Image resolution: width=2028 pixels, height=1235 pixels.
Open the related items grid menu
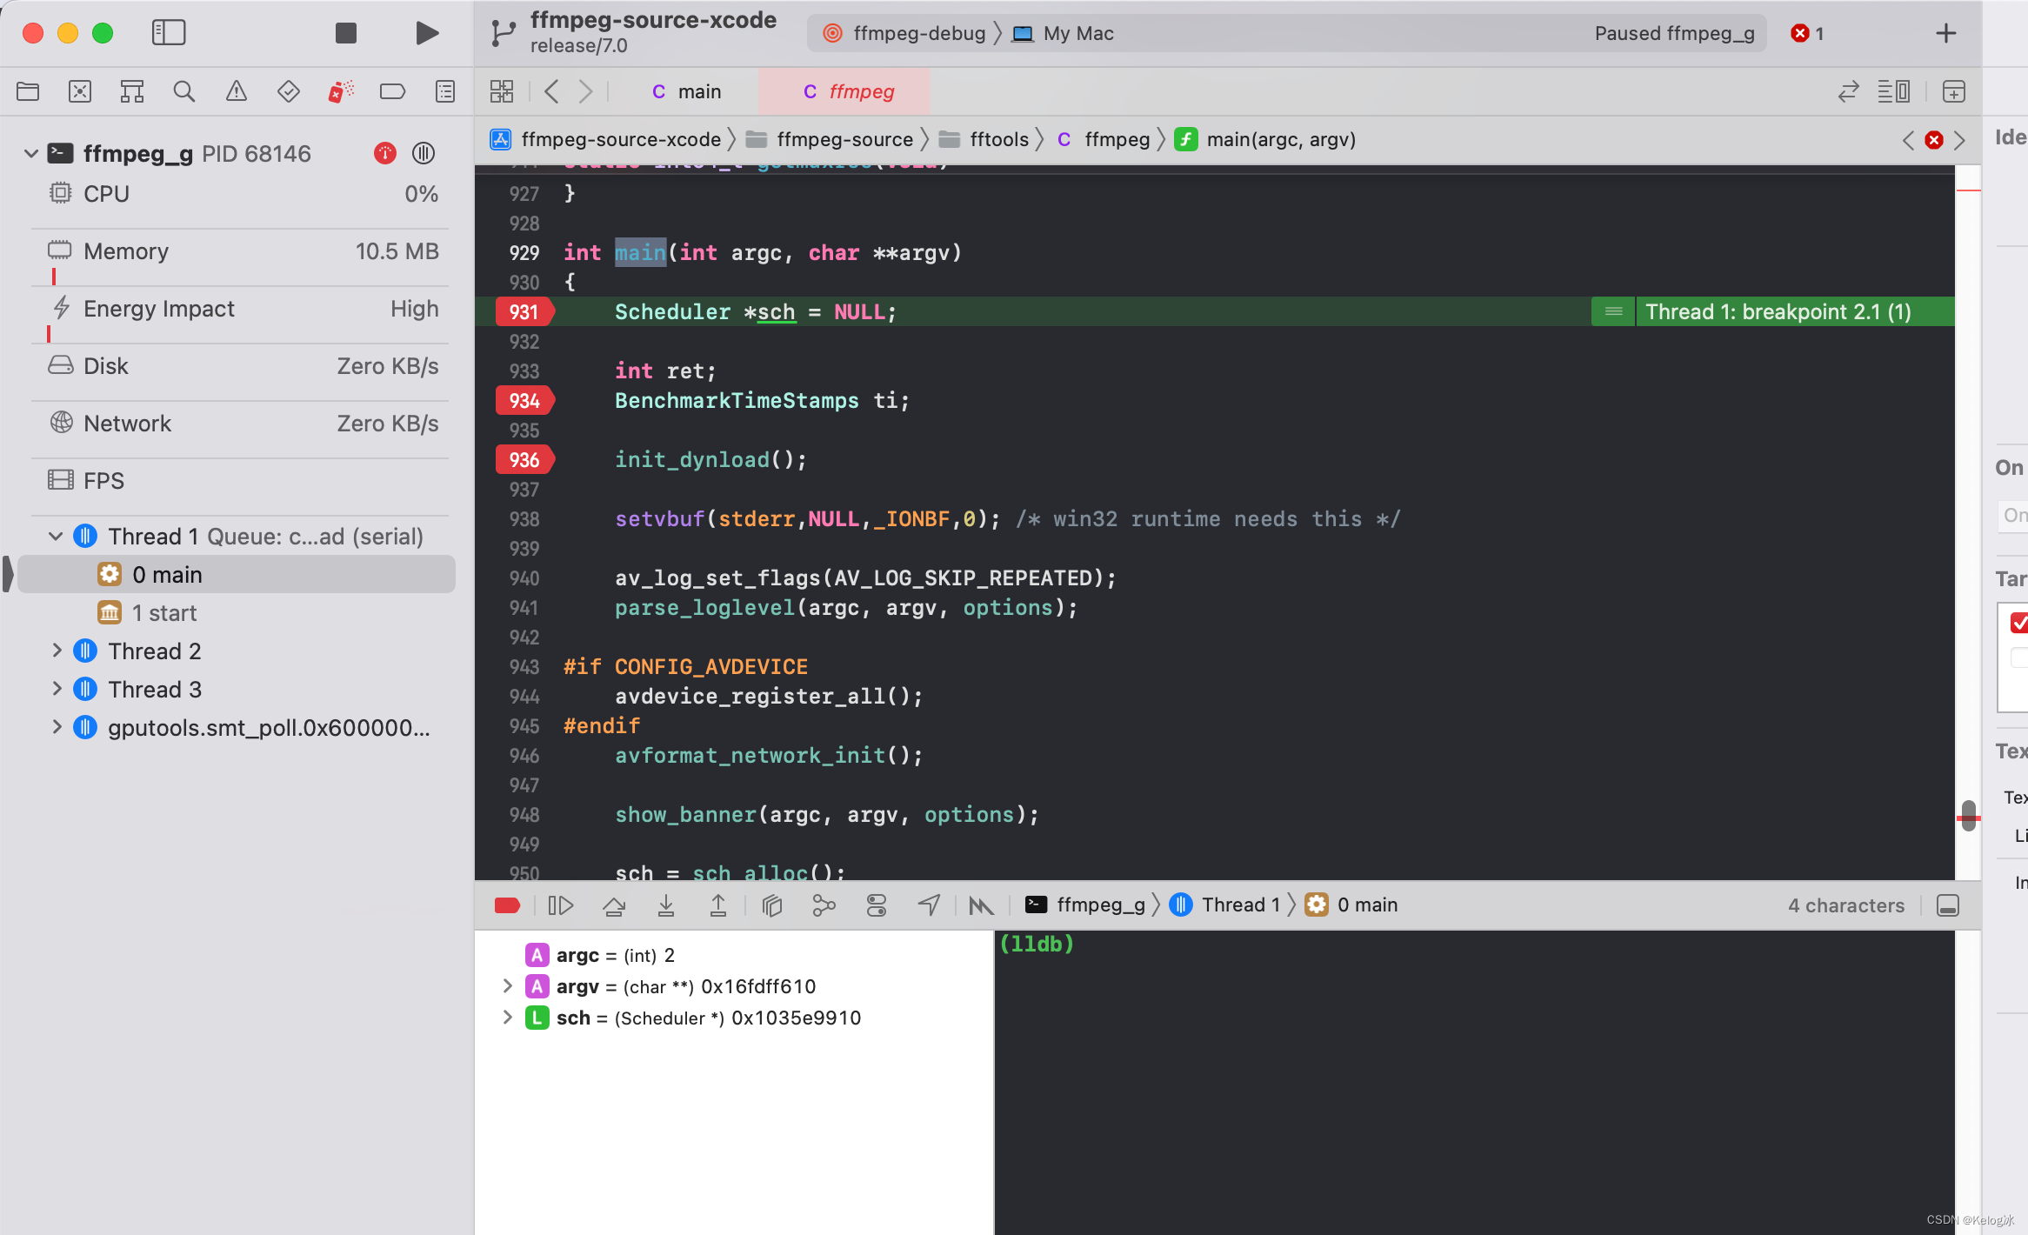(x=502, y=91)
